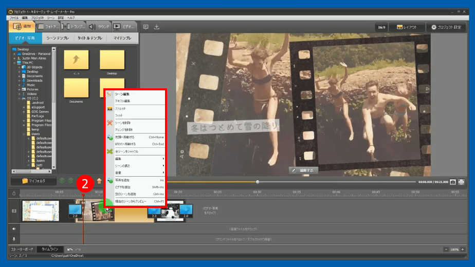The width and height of the screenshot is (475, 267).
Task: Click the preview playback progress slider handle
Action: click(x=258, y=182)
